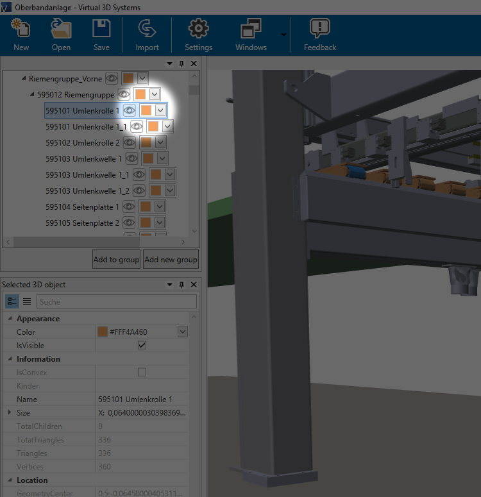Screen dimensions: 481x497
Task: Uncheck the IsVisible checkbox
Action: [142, 345]
